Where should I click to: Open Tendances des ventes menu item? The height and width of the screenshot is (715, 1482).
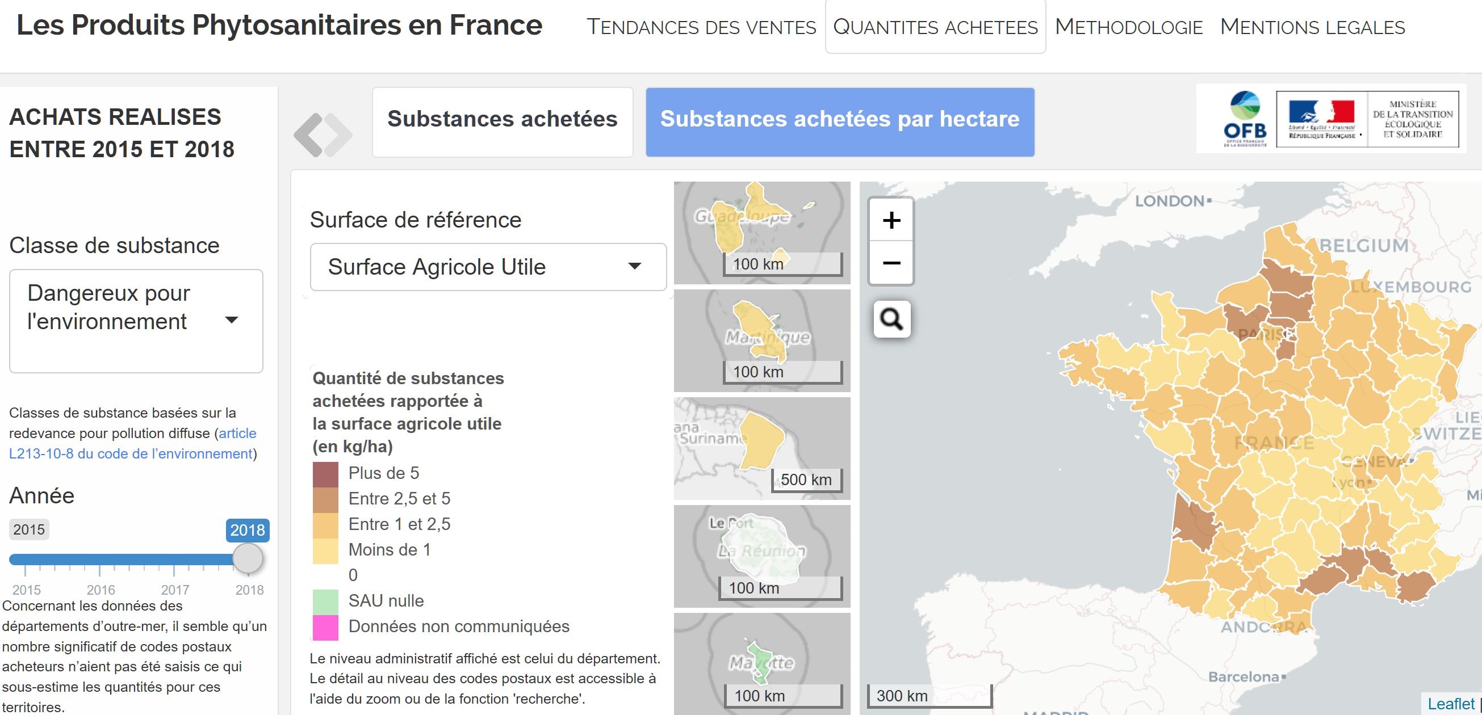click(x=701, y=27)
